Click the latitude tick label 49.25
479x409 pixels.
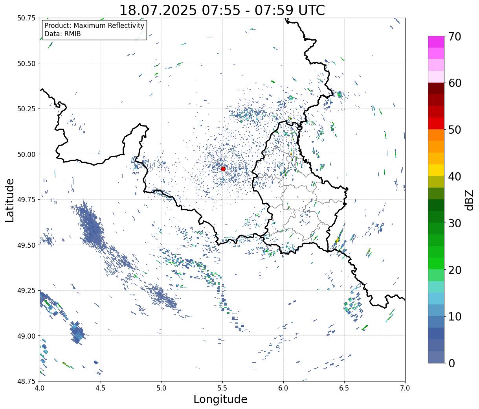click(26, 291)
